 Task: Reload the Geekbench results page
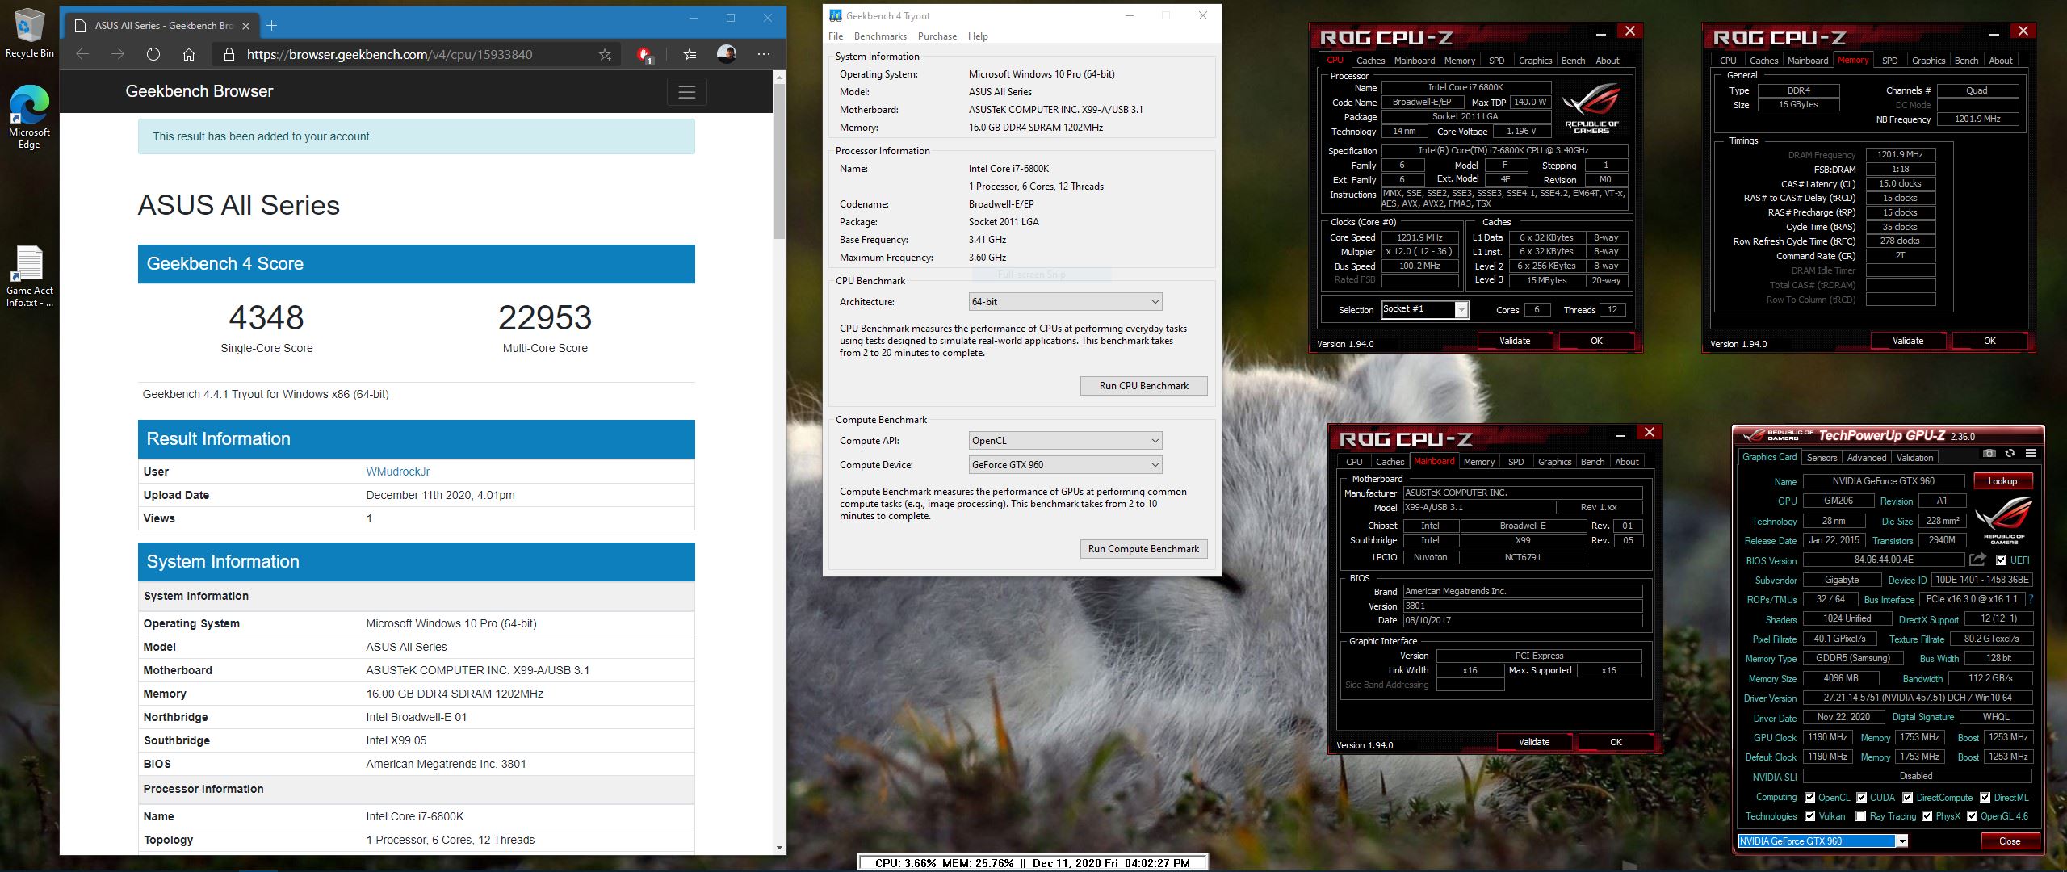point(153,54)
